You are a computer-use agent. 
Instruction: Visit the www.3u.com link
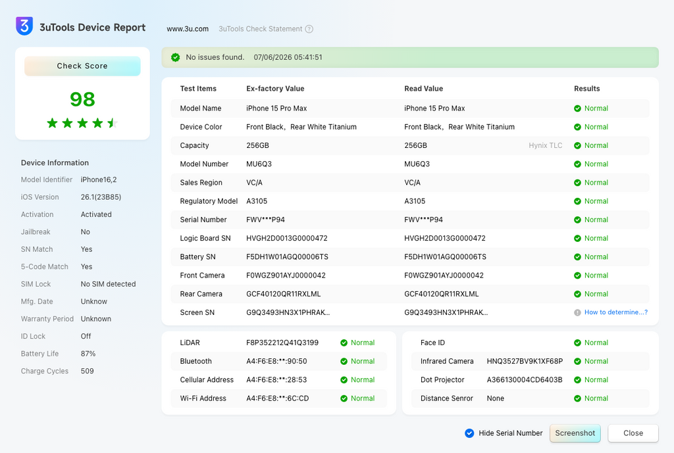coord(188,29)
